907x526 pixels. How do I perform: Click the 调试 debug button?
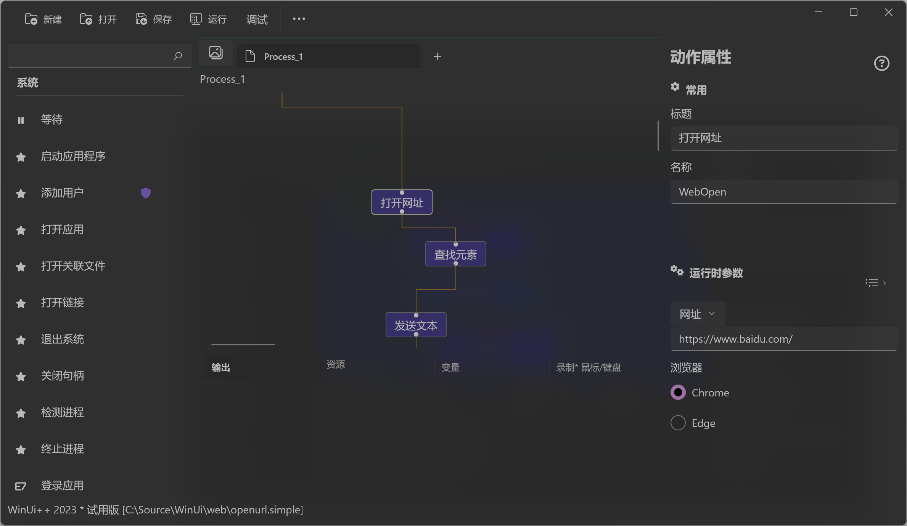(257, 19)
